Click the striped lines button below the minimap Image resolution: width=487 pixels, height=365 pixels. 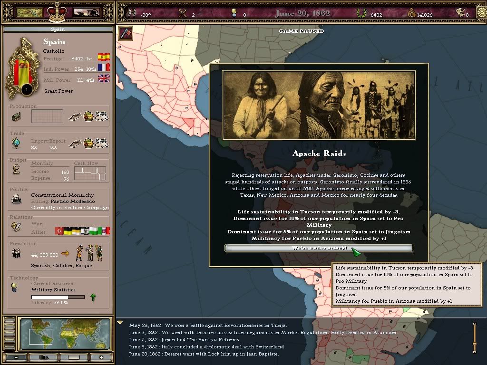point(73,357)
